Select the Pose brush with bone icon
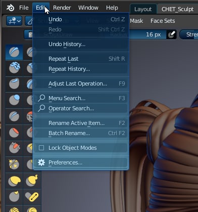The image size is (198, 212). 32,197
